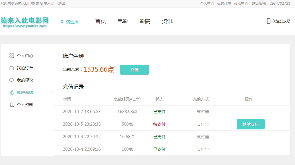Click the 状态 column header
Image resolution: width=295 pixels, height=165 pixels.
point(159,99)
